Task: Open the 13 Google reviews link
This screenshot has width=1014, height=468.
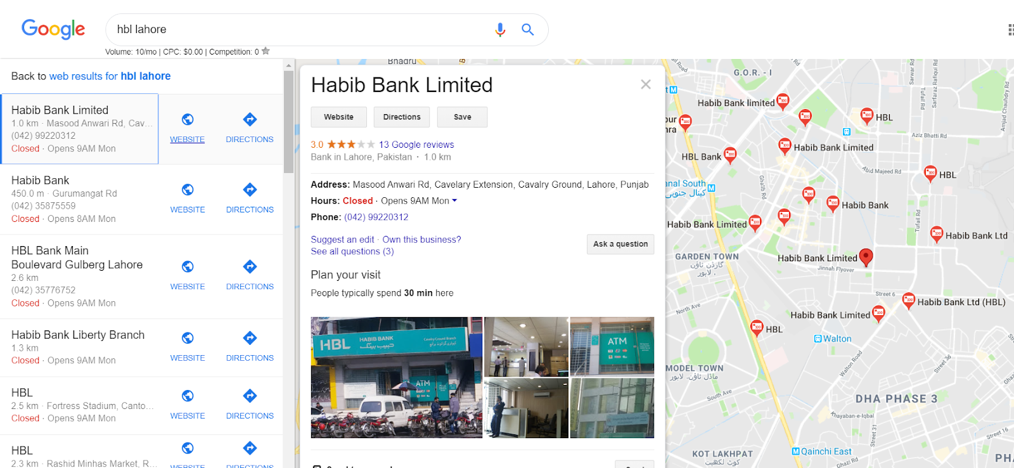Action: click(416, 145)
